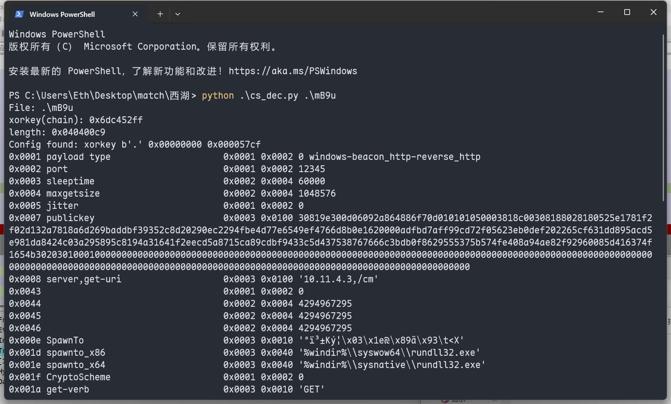Click the port value 12345

click(311, 169)
